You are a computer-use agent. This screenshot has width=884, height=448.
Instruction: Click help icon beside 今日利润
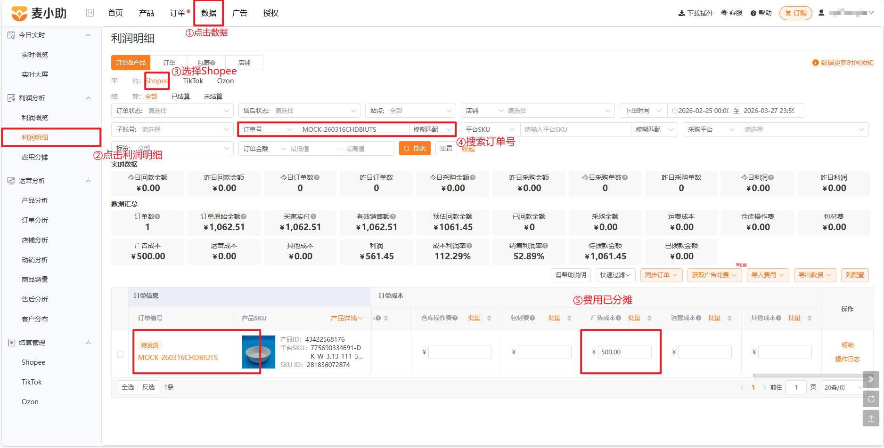coord(771,177)
